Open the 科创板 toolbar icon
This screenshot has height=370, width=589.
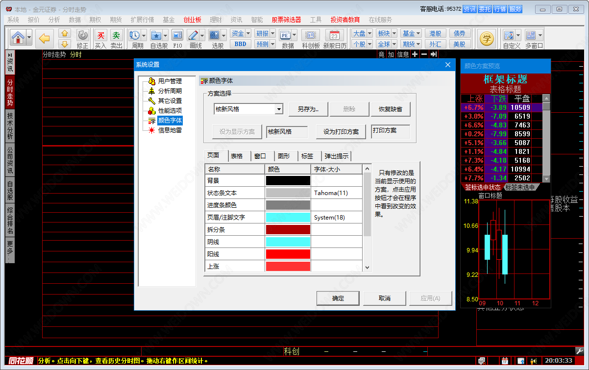click(311, 35)
